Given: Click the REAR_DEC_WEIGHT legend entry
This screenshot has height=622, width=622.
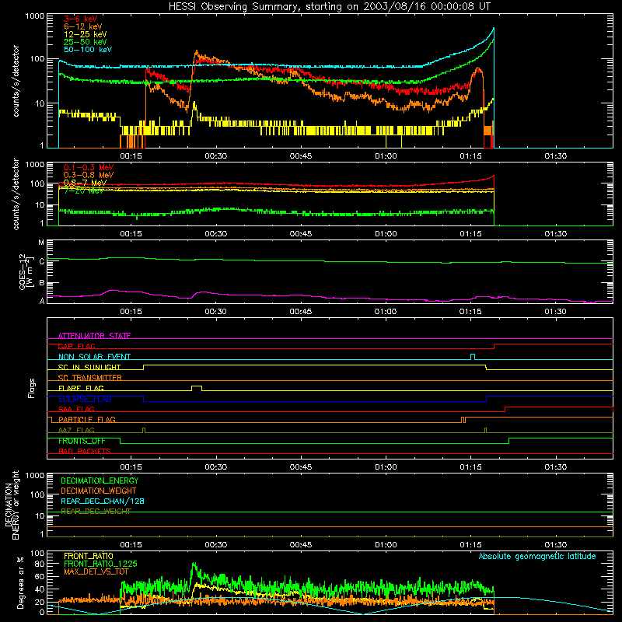Looking at the screenshot, I should click(96, 512).
